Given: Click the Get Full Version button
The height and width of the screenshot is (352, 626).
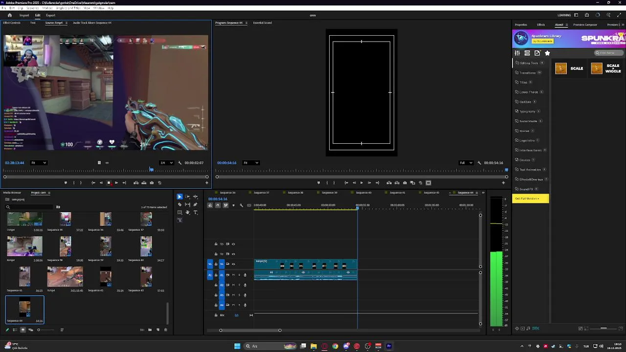Looking at the screenshot, I should (531, 198).
